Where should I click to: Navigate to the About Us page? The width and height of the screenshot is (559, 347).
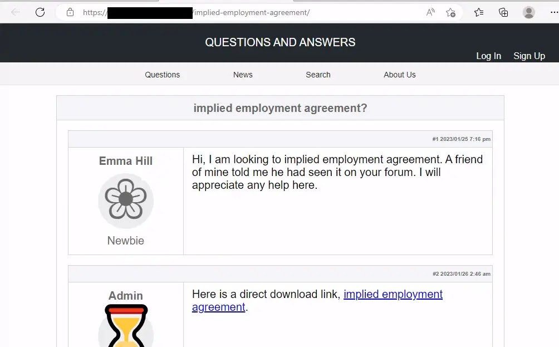tap(399, 75)
